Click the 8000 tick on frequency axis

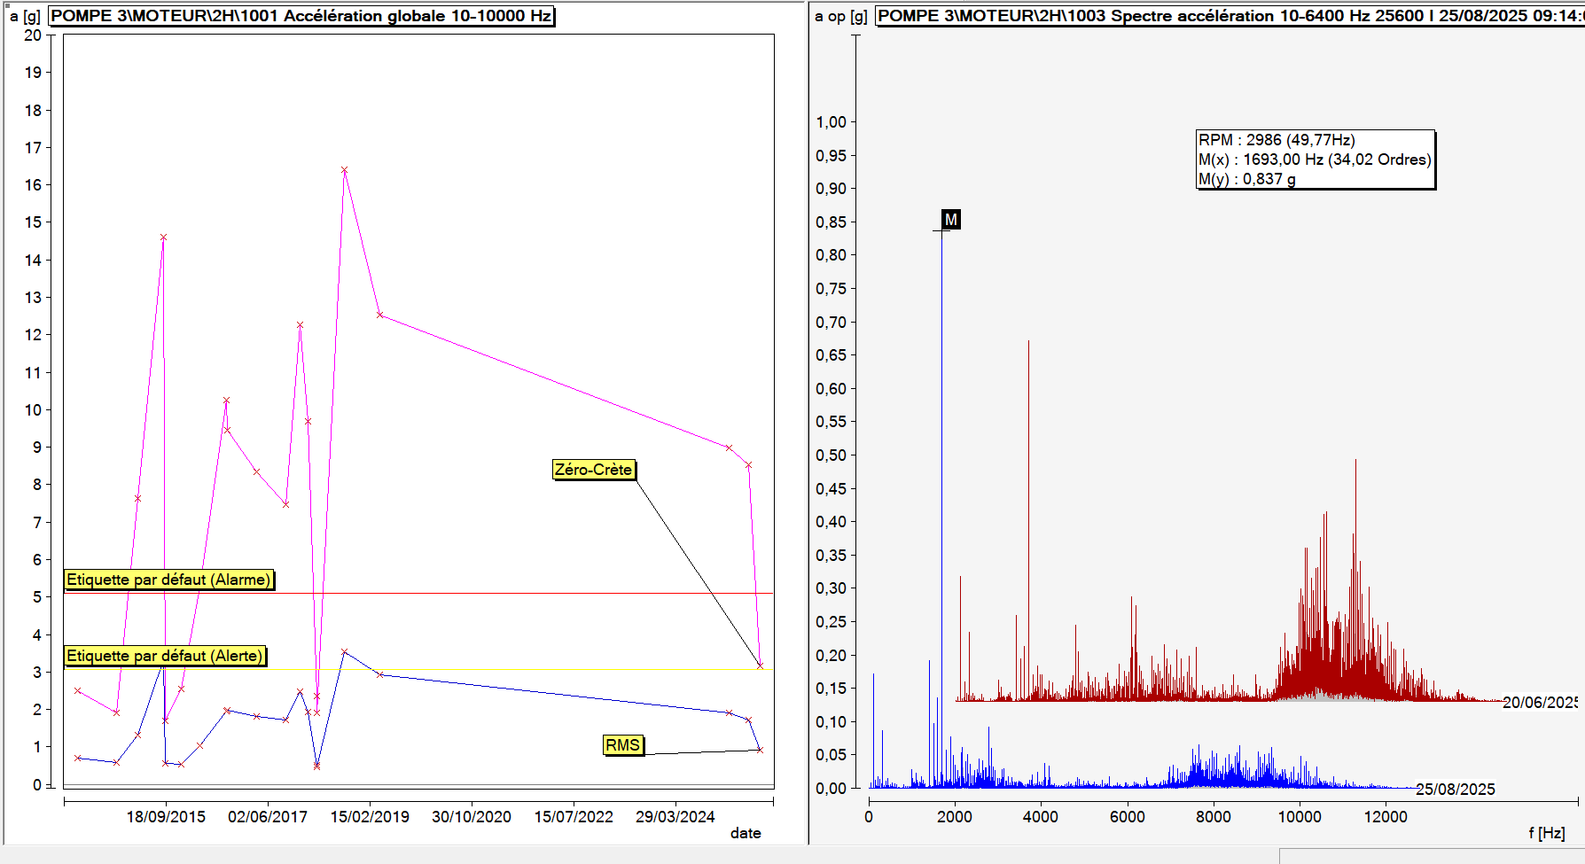[x=1213, y=816]
